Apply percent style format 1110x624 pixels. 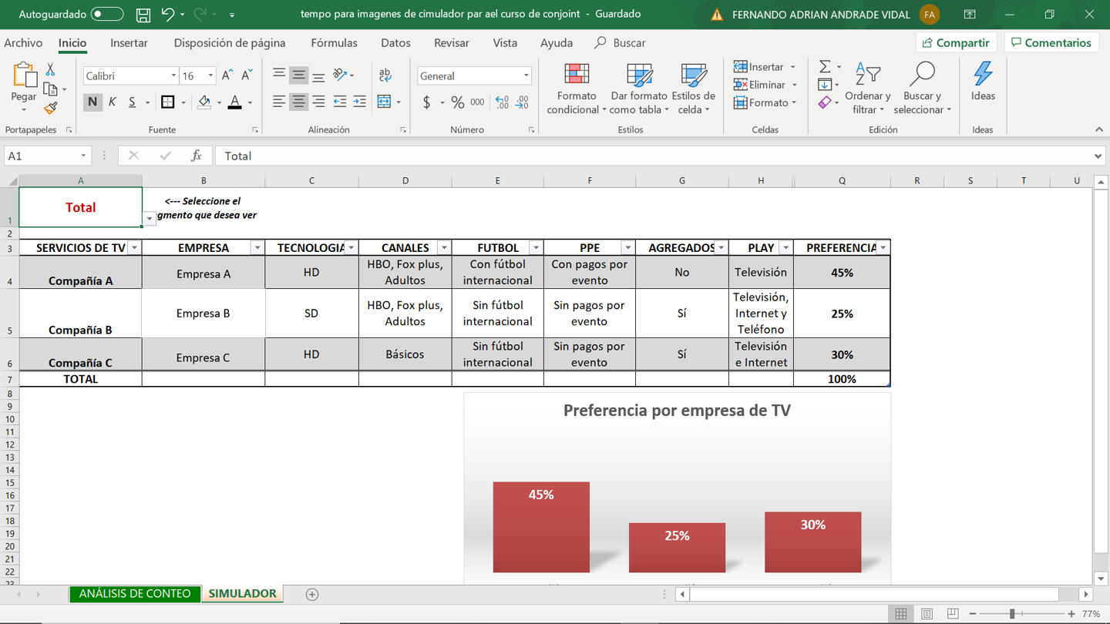(458, 102)
